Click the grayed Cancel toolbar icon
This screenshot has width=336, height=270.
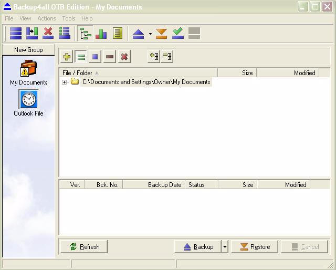(194, 33)
